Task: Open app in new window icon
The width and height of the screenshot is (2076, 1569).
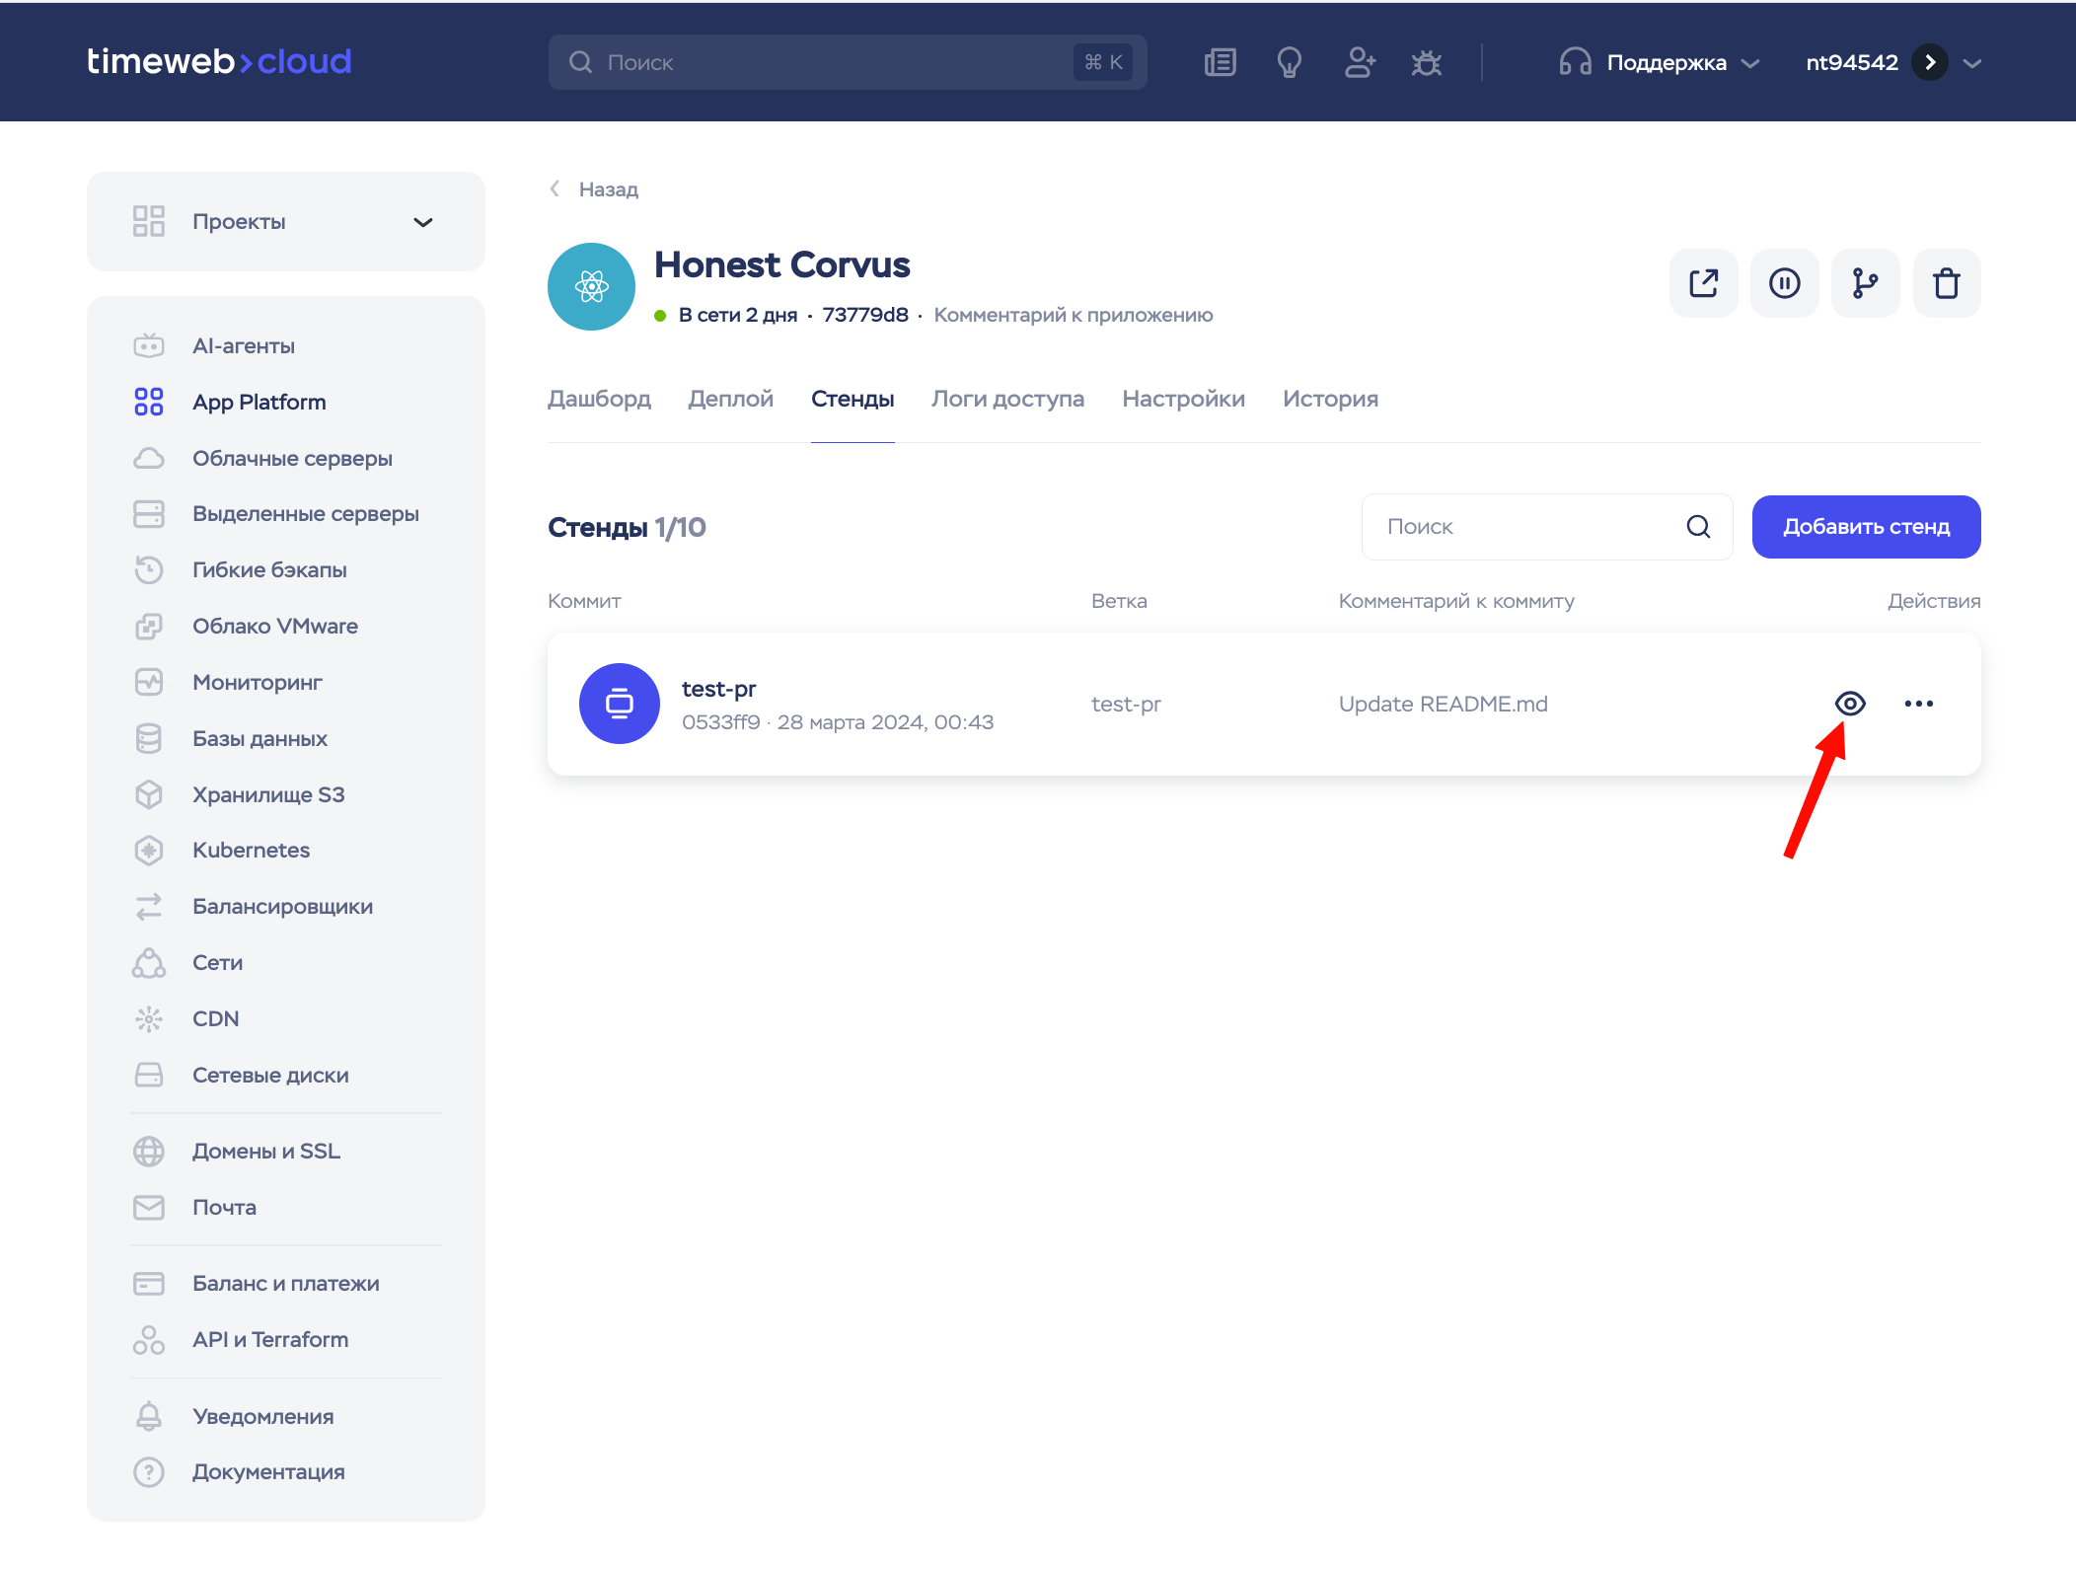Action: 1703,283
